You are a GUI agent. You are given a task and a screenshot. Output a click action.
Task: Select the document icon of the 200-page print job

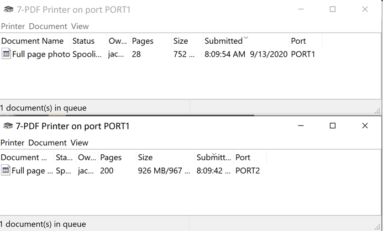6,171
